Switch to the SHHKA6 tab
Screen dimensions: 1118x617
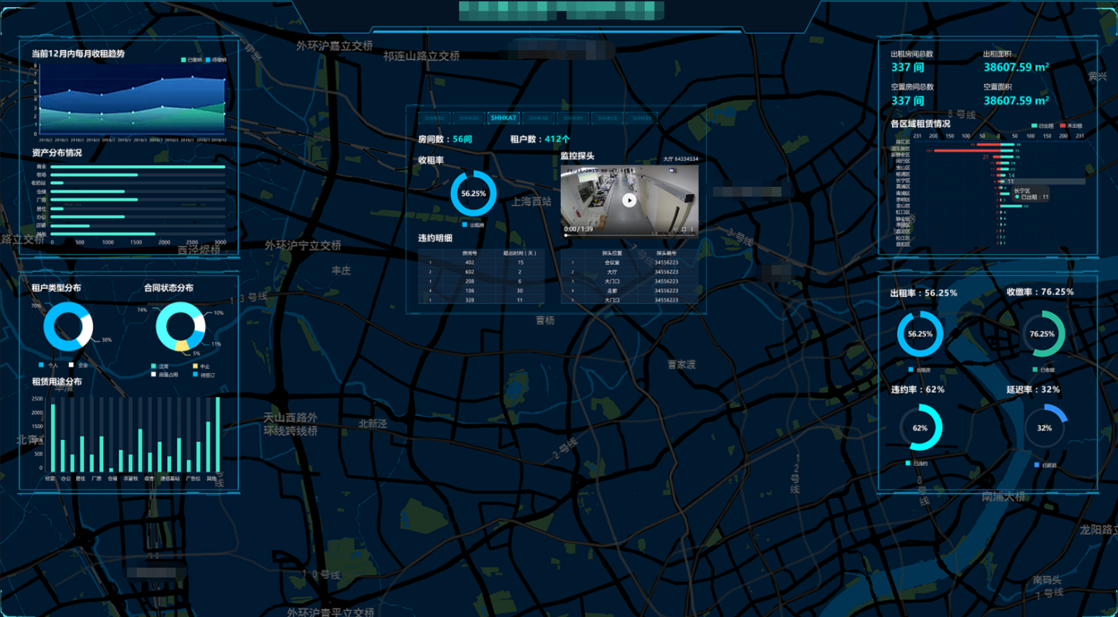pyautogui.click(x=469, y=118)
